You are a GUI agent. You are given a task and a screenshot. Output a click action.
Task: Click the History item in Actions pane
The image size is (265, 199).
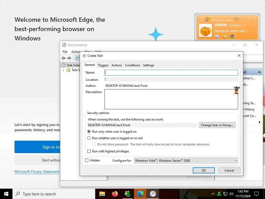250,109
